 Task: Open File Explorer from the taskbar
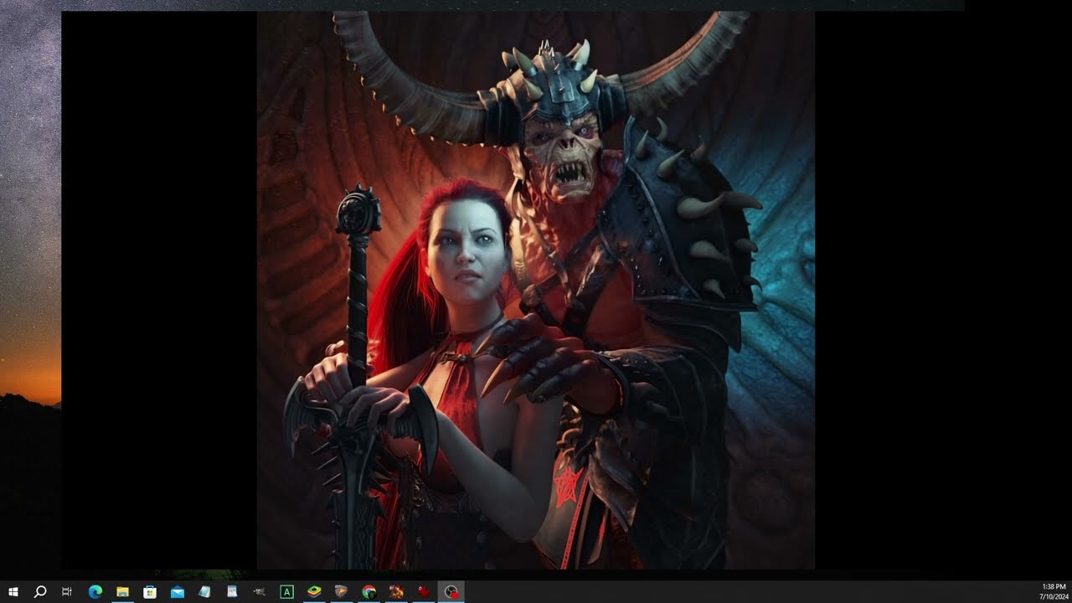[x=122, y=592]
